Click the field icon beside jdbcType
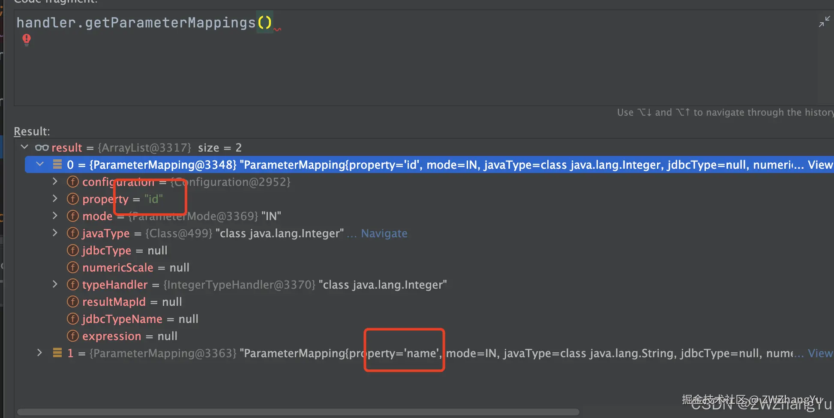The image size is (834, 418). click(x=73, y=251)
